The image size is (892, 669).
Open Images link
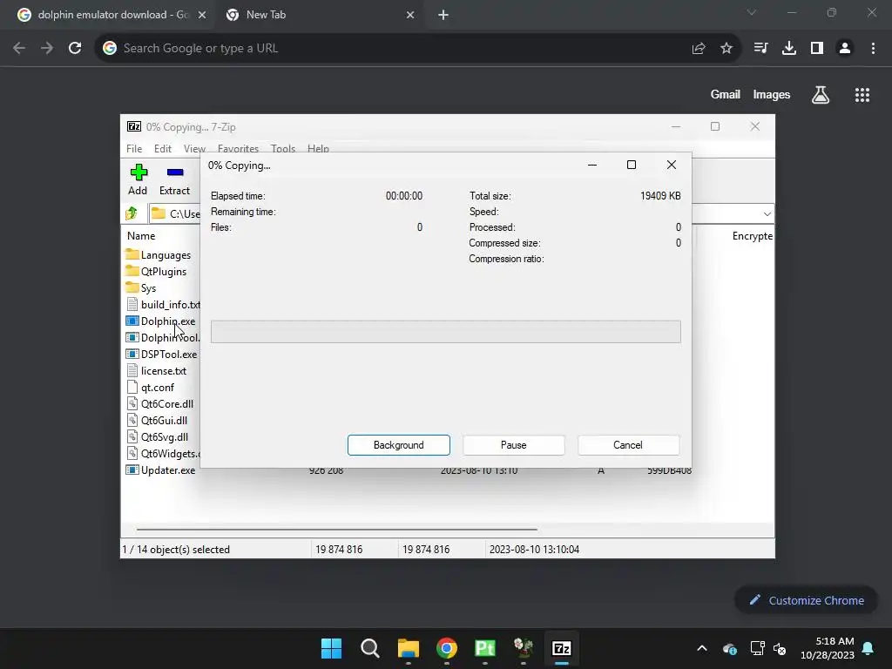[772, 95]
